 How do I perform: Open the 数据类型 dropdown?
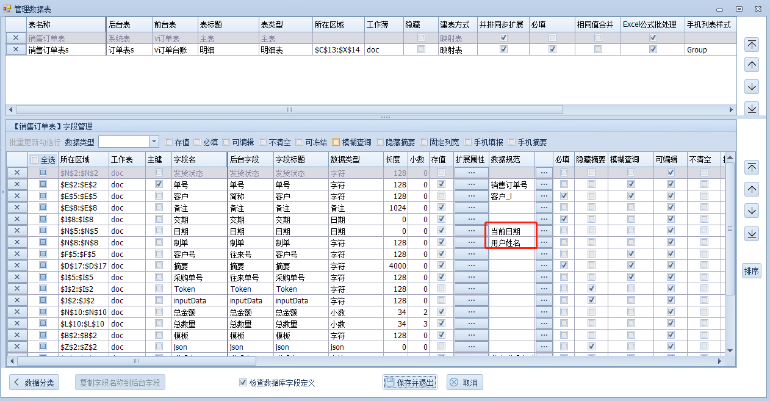click(154, 142)
